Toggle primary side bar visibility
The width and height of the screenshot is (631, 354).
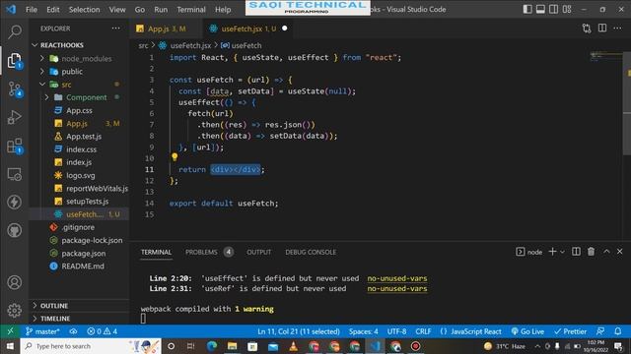[x=527, y=9]
